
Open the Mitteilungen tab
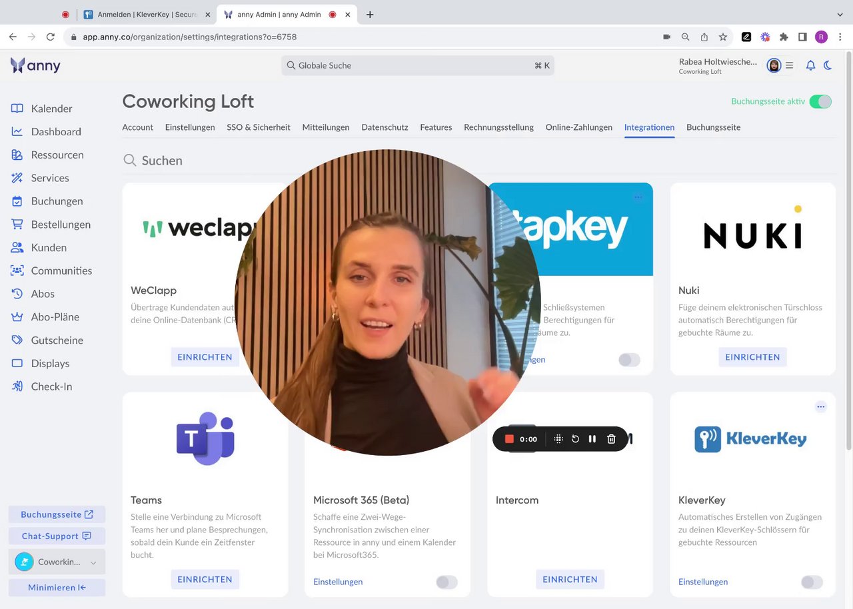(x=326, y=127)
